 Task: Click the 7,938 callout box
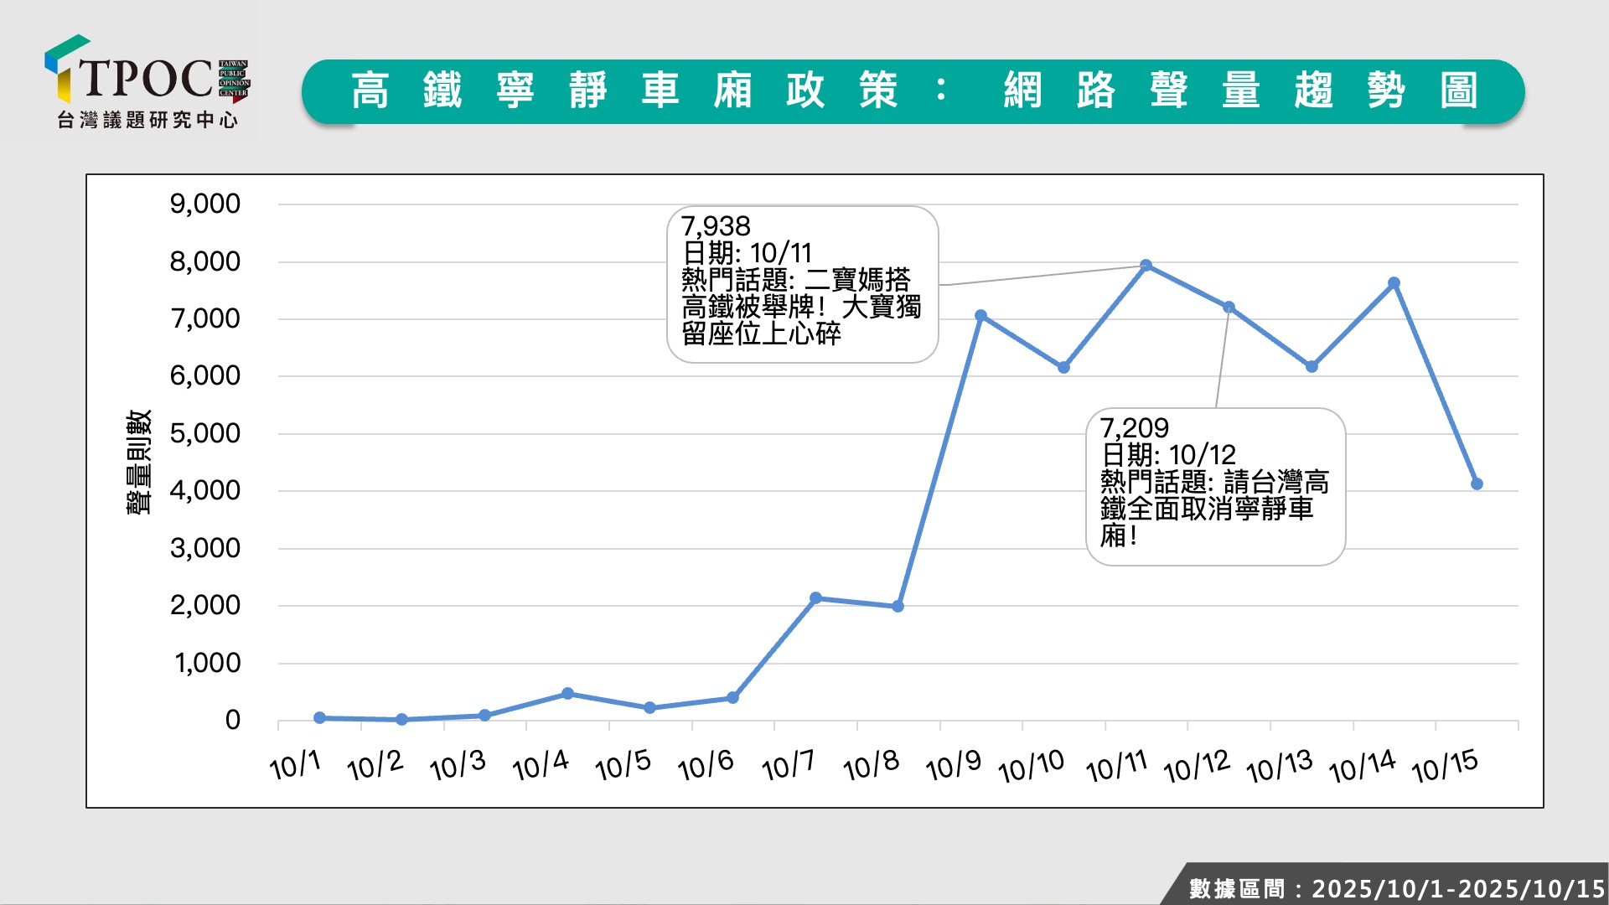[802, 284]
